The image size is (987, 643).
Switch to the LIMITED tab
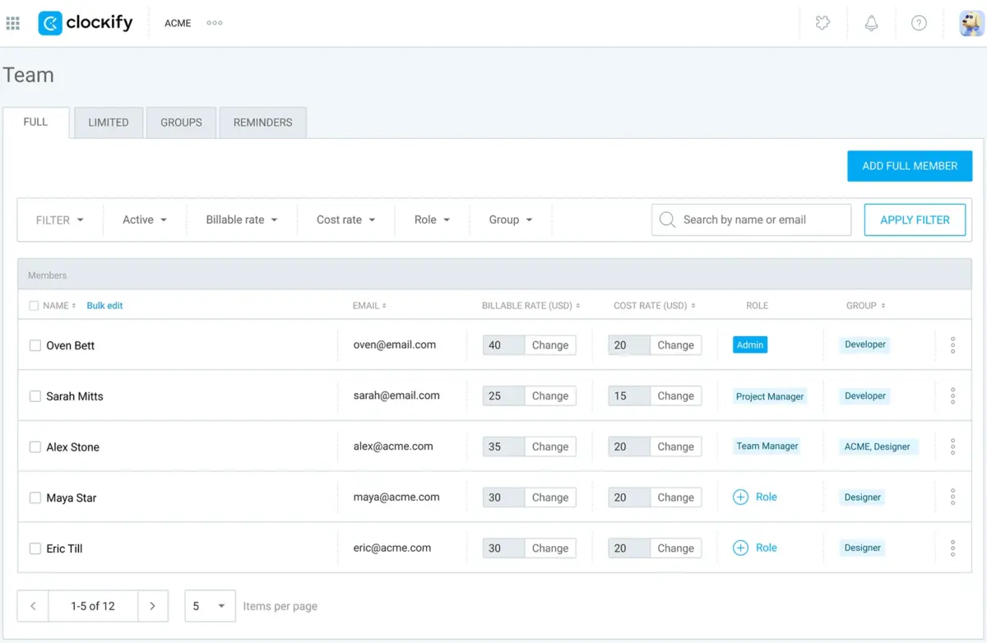[109, 123]
